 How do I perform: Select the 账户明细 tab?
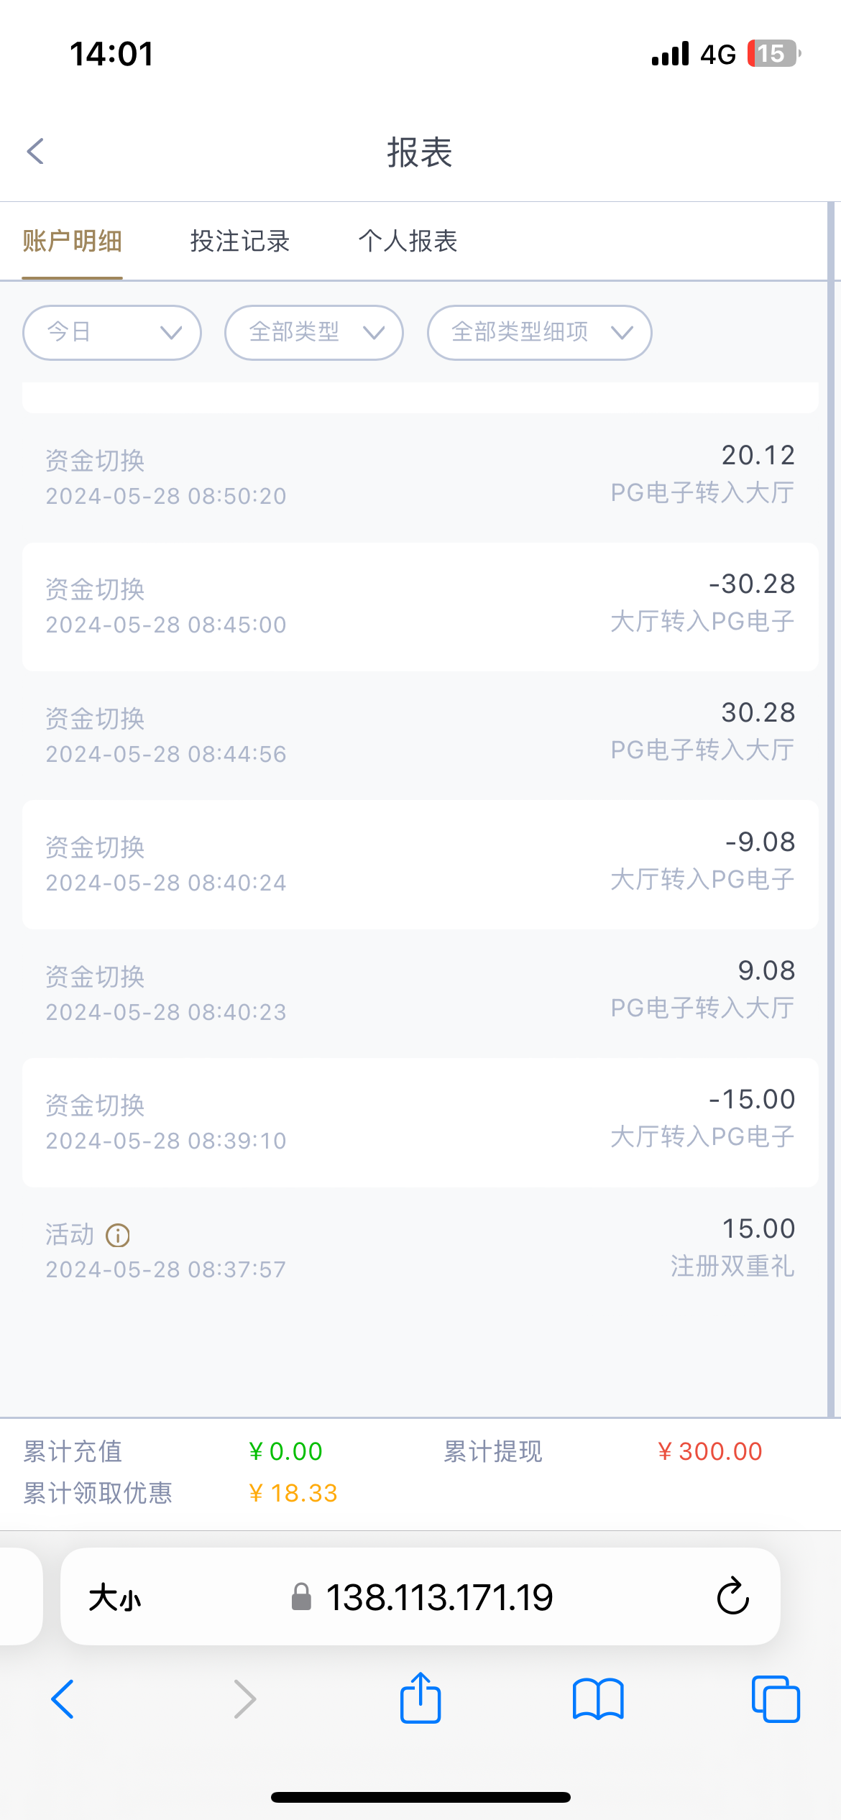tap(72, 242)
